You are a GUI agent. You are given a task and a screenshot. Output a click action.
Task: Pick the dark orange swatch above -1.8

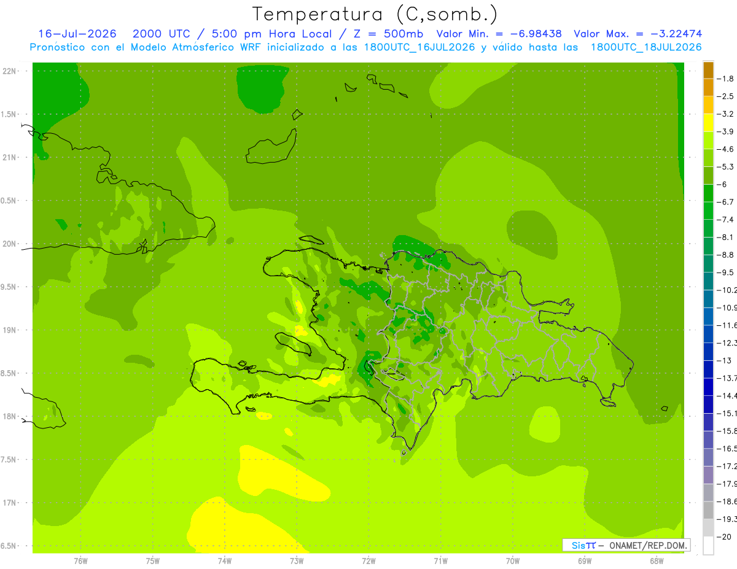point(708,70)
